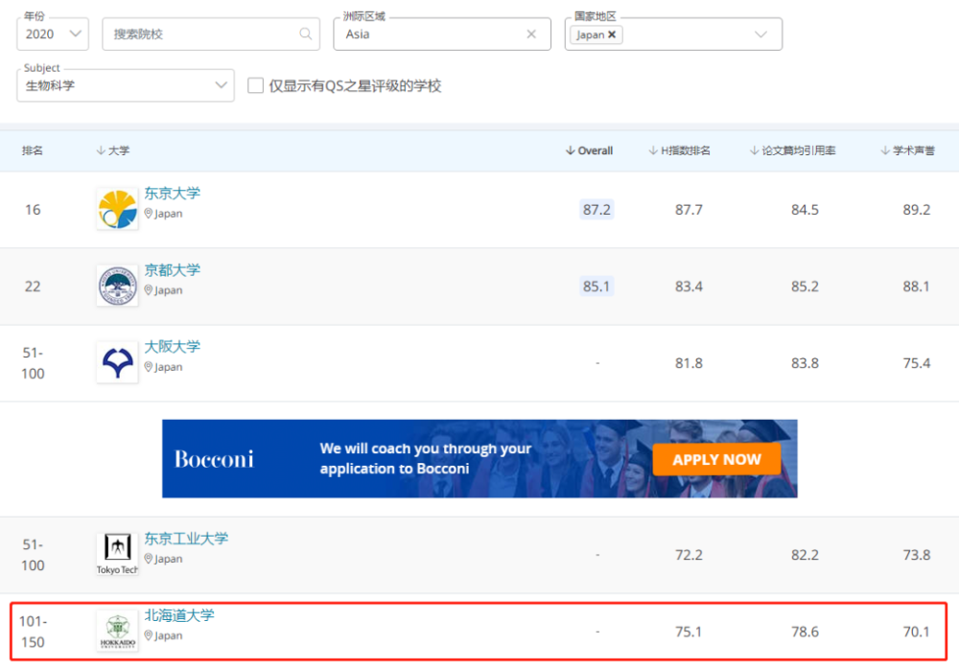Clear the Asia region selection
The width and height of the screenshot is (959, 668).
531,35
